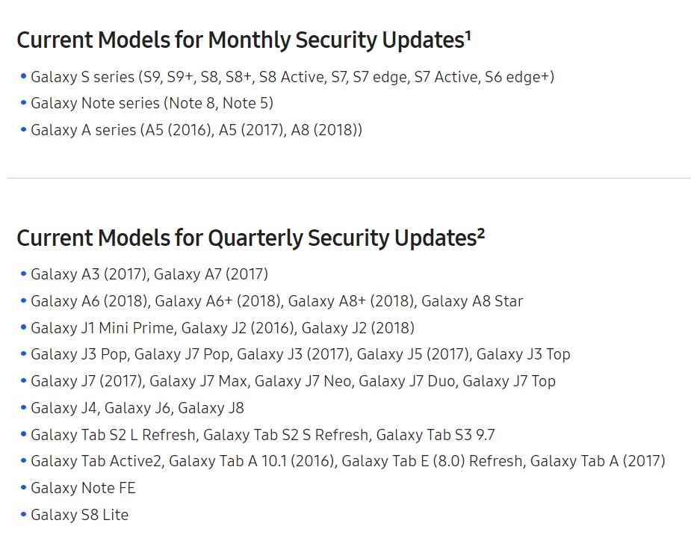Select the Galaxy Note series line
Viewport: 691px width, 541px height.
pyautogui.click(x=152, y=103)
